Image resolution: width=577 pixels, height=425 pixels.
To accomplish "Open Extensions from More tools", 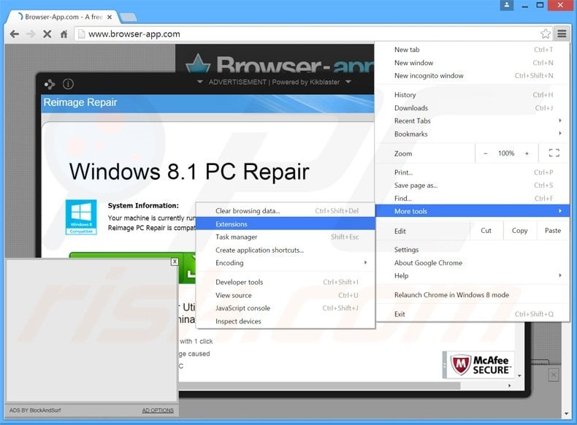I will click(286, 224).
